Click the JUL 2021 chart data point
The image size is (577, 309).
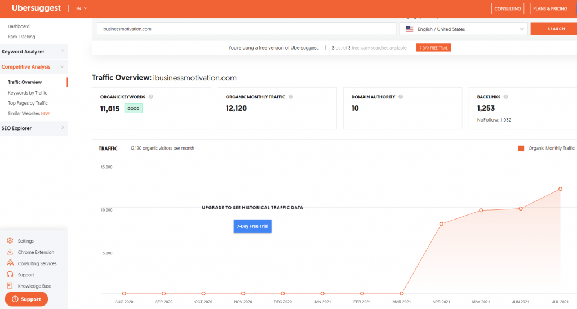pos(561,189)
